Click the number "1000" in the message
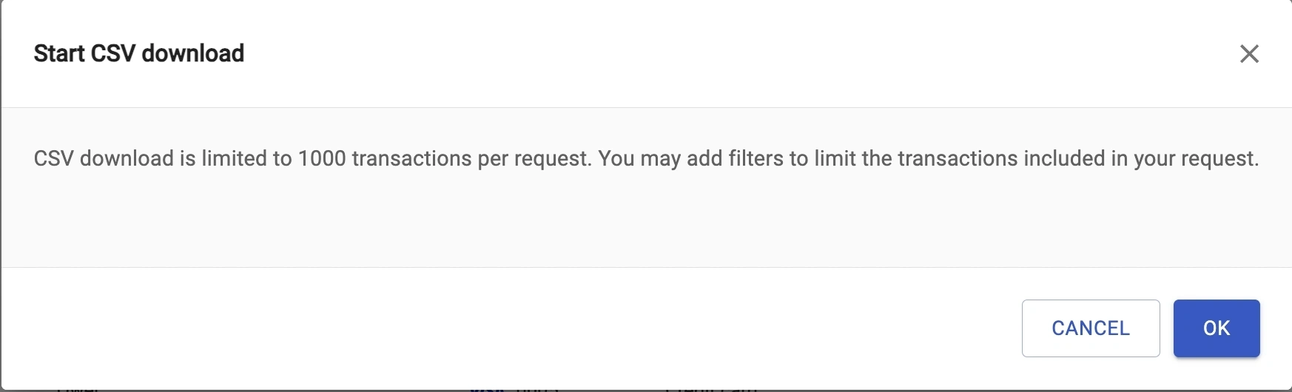This screenshot has width=1292, height=392. point(322,158)
